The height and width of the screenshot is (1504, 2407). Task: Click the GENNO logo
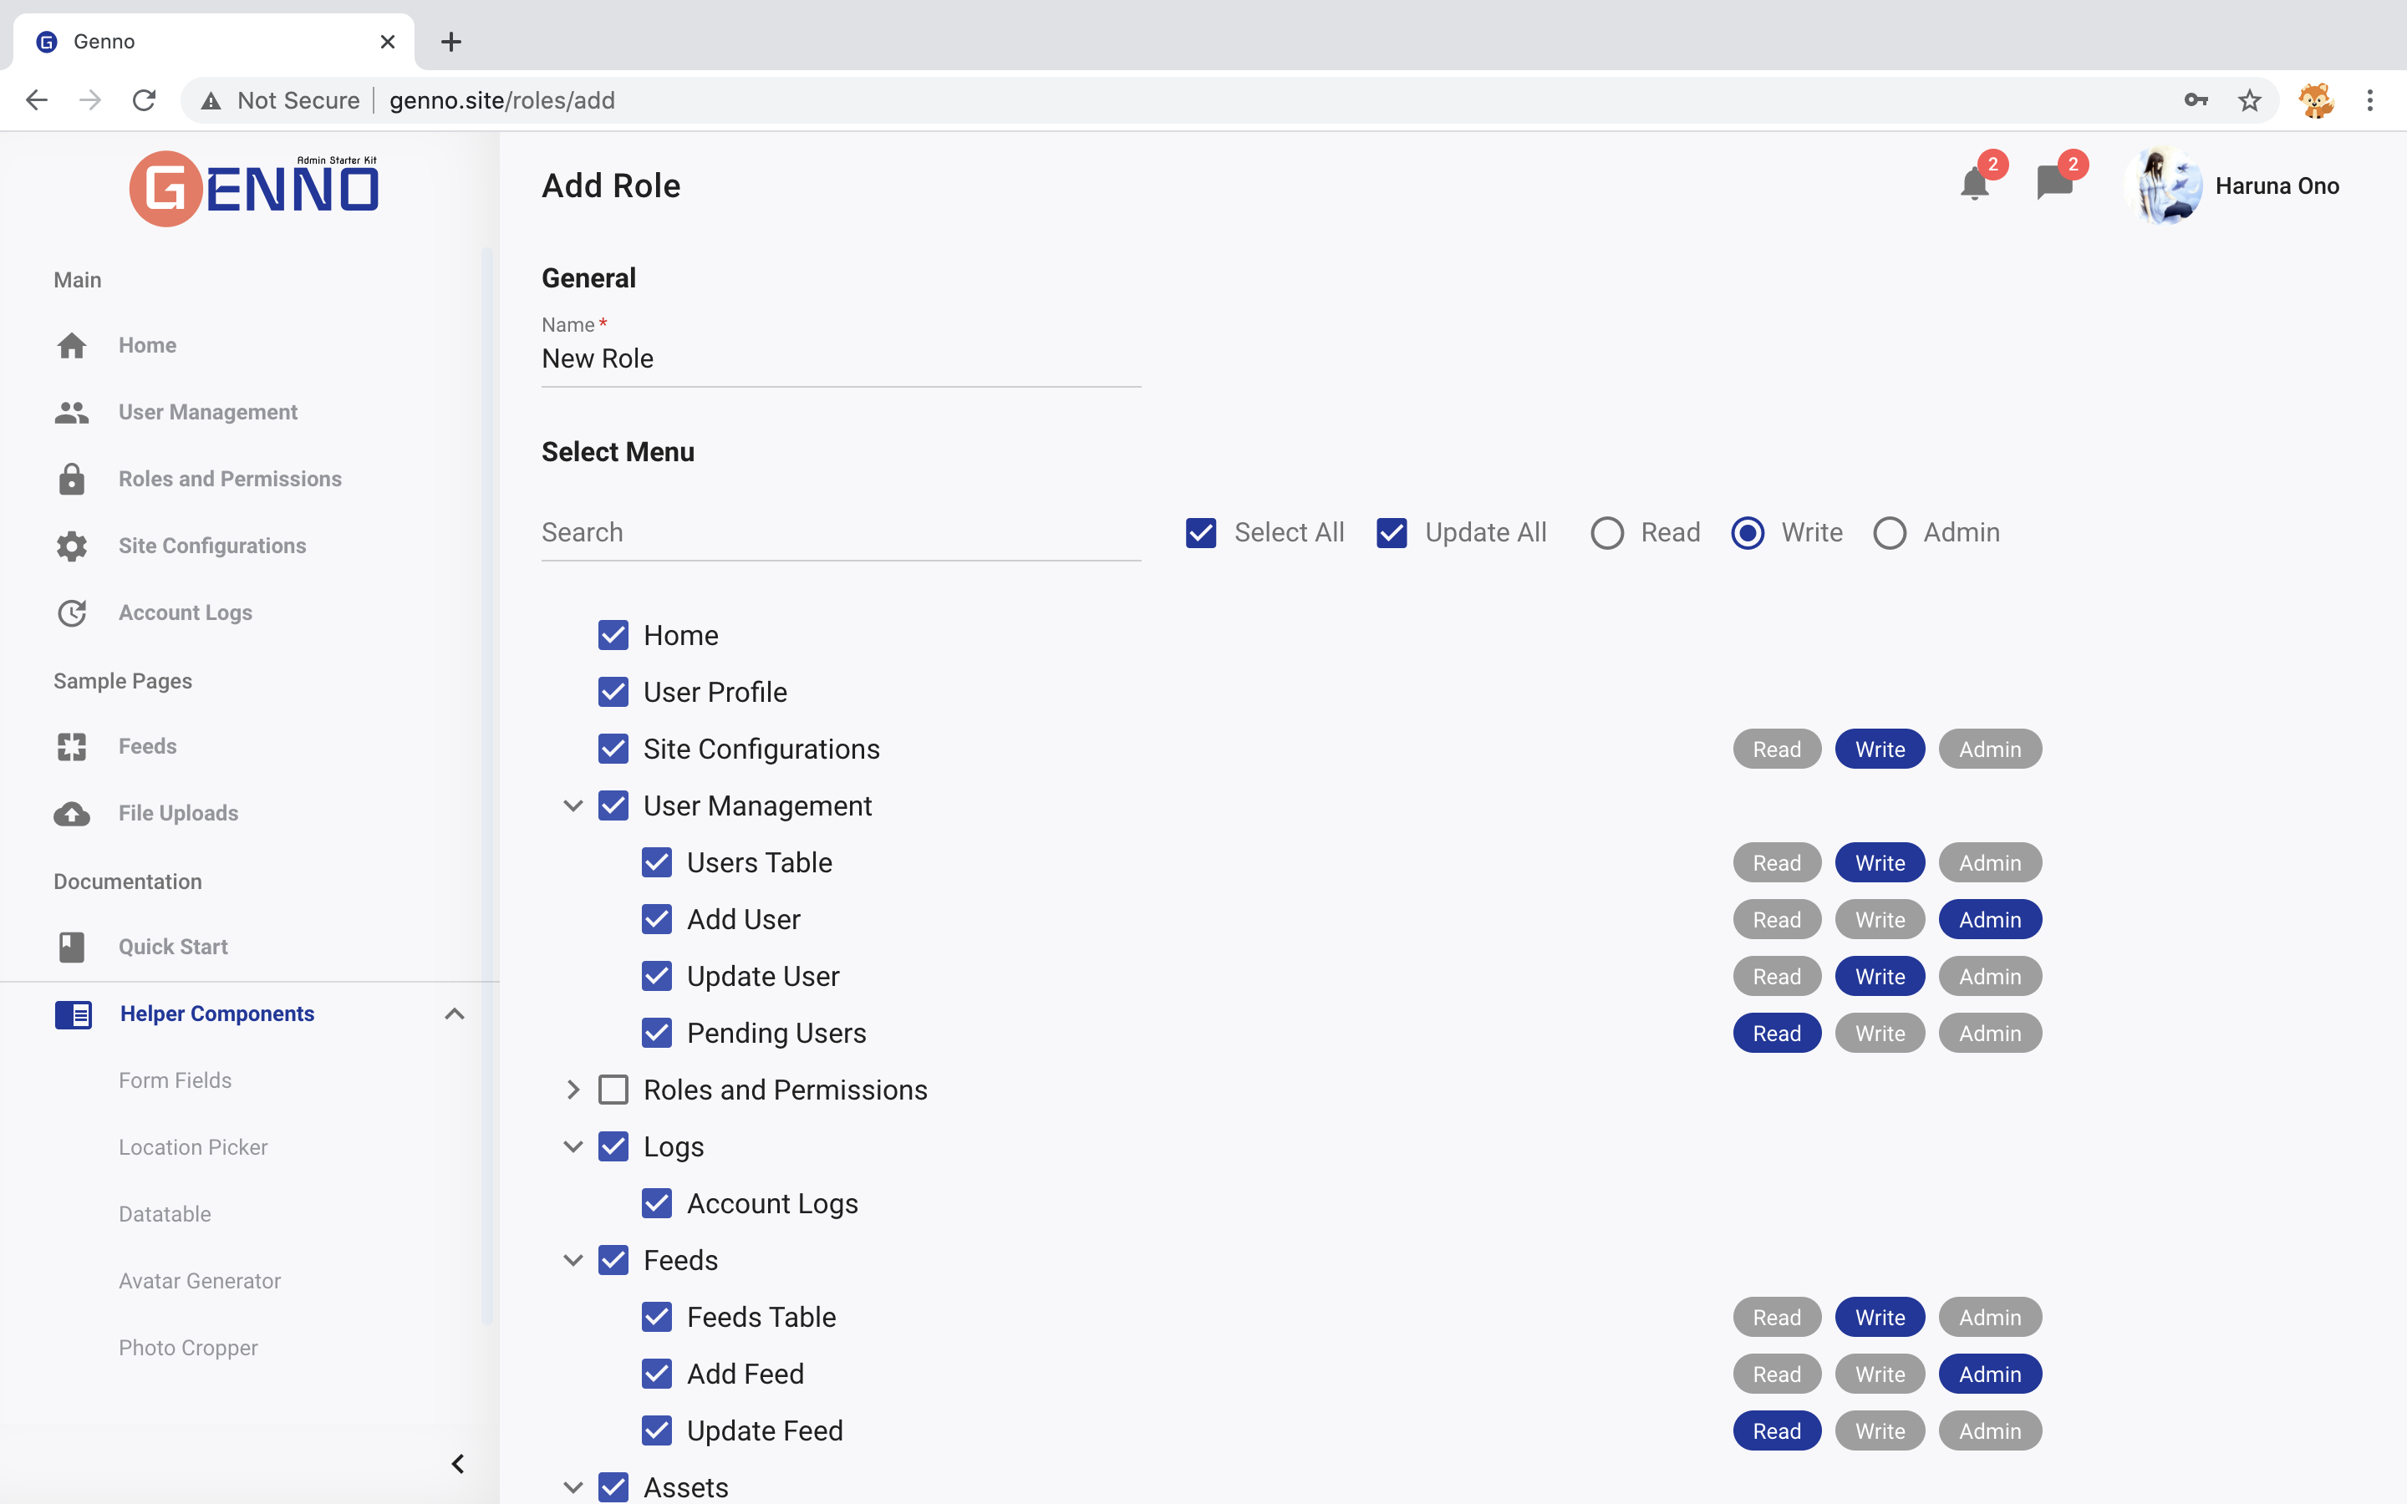[255, 188]
